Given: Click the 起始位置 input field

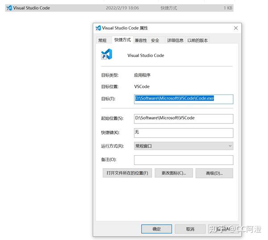Looking at the screenshot, I should pyautogui.click(x=184, y=119).
